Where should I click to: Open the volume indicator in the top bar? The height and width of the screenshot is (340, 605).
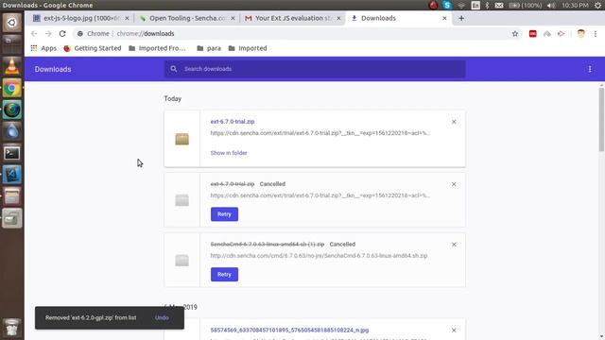click(551, 5)
